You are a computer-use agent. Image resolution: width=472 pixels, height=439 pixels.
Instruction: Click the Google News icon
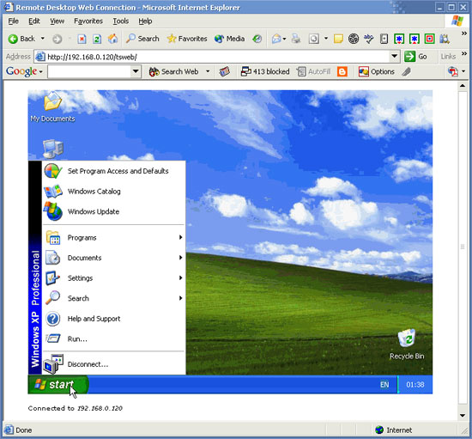pyautogui.click(x=224, y=71)
